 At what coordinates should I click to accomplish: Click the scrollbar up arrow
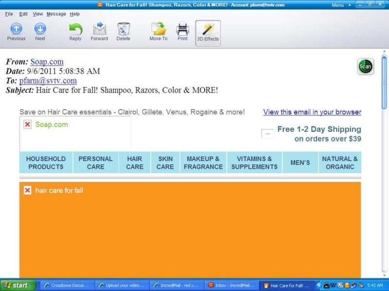[x=384, y=51]
